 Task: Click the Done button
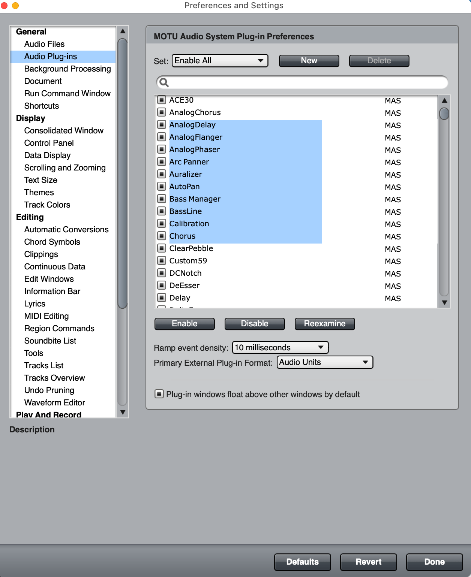tap(435, 562)
